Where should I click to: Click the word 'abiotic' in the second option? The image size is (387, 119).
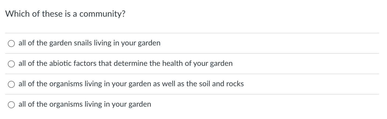[x=60, y=63]
